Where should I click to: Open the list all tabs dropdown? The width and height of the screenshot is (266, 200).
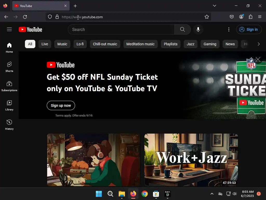214,6
